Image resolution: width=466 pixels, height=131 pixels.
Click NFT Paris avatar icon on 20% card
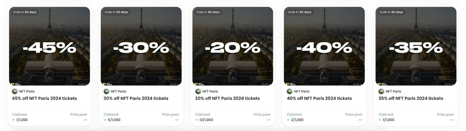(198, 91)
